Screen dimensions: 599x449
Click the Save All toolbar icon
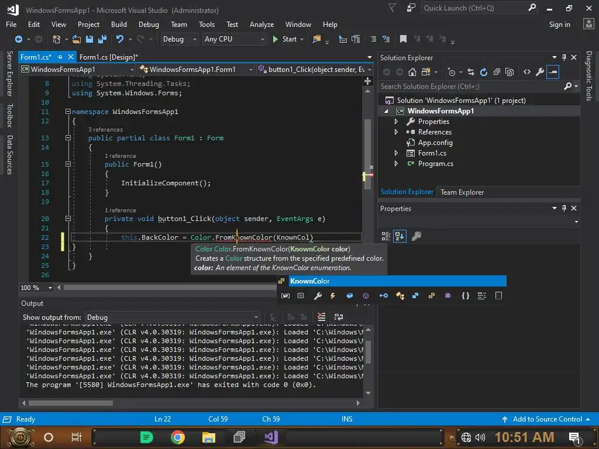pos(102,39)
